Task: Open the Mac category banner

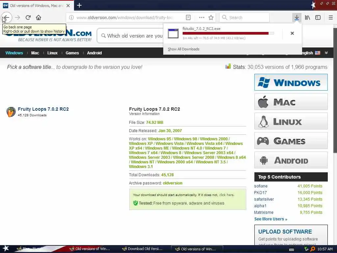Action: coord(291,102)
